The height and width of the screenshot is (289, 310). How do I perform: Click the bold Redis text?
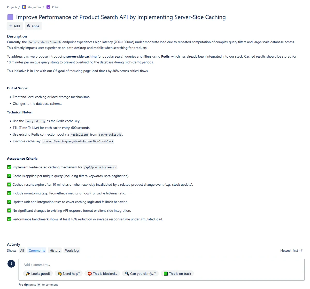(165, 56)
